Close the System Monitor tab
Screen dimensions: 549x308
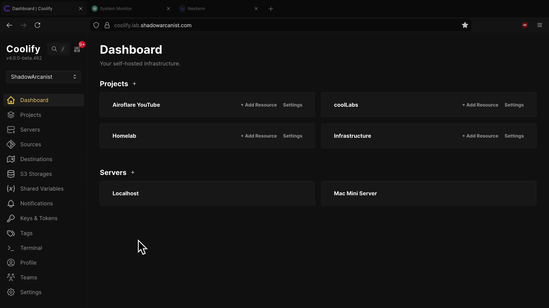[168, 9]
